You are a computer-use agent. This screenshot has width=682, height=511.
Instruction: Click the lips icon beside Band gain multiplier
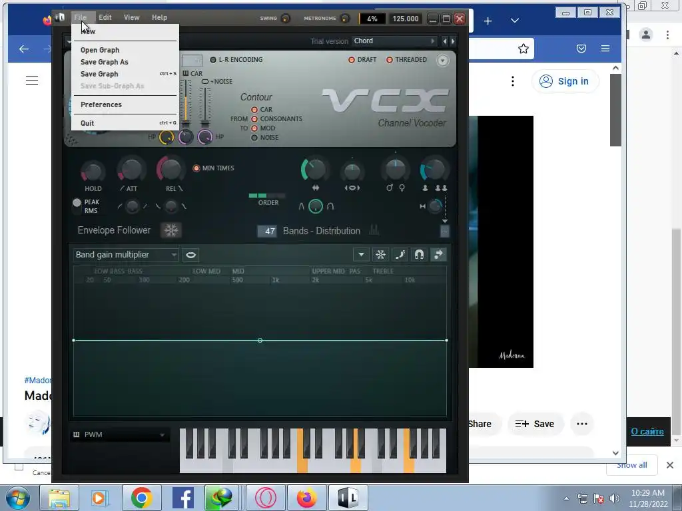pos(190,255)
